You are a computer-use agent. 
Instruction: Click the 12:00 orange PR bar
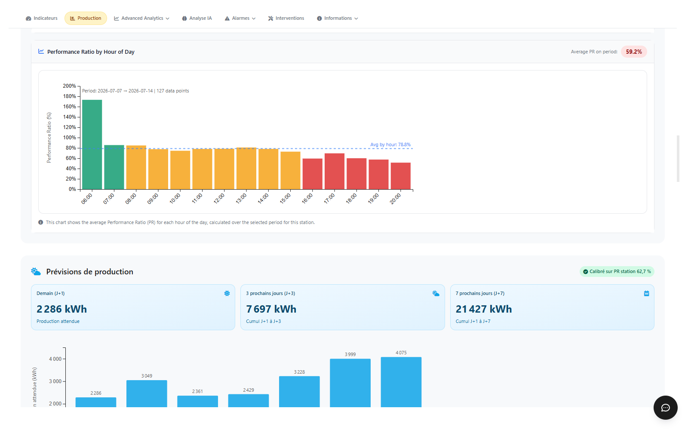(x=224, y=169)
